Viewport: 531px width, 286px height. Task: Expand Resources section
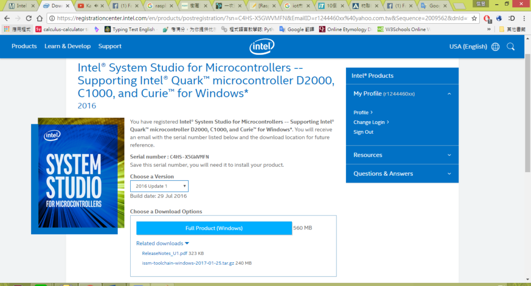[x=402, y=155]
